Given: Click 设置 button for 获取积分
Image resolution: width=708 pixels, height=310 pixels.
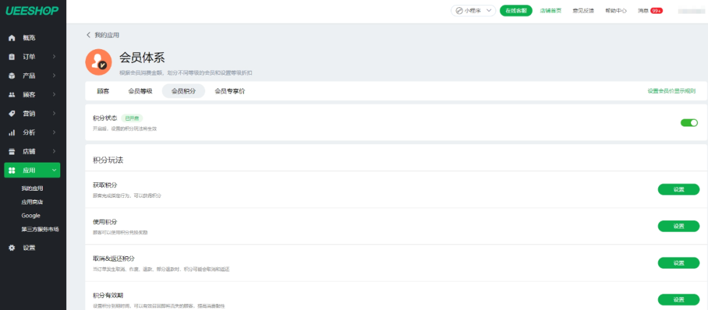Looking at the screenshot, I should click(x=678, y=189).
